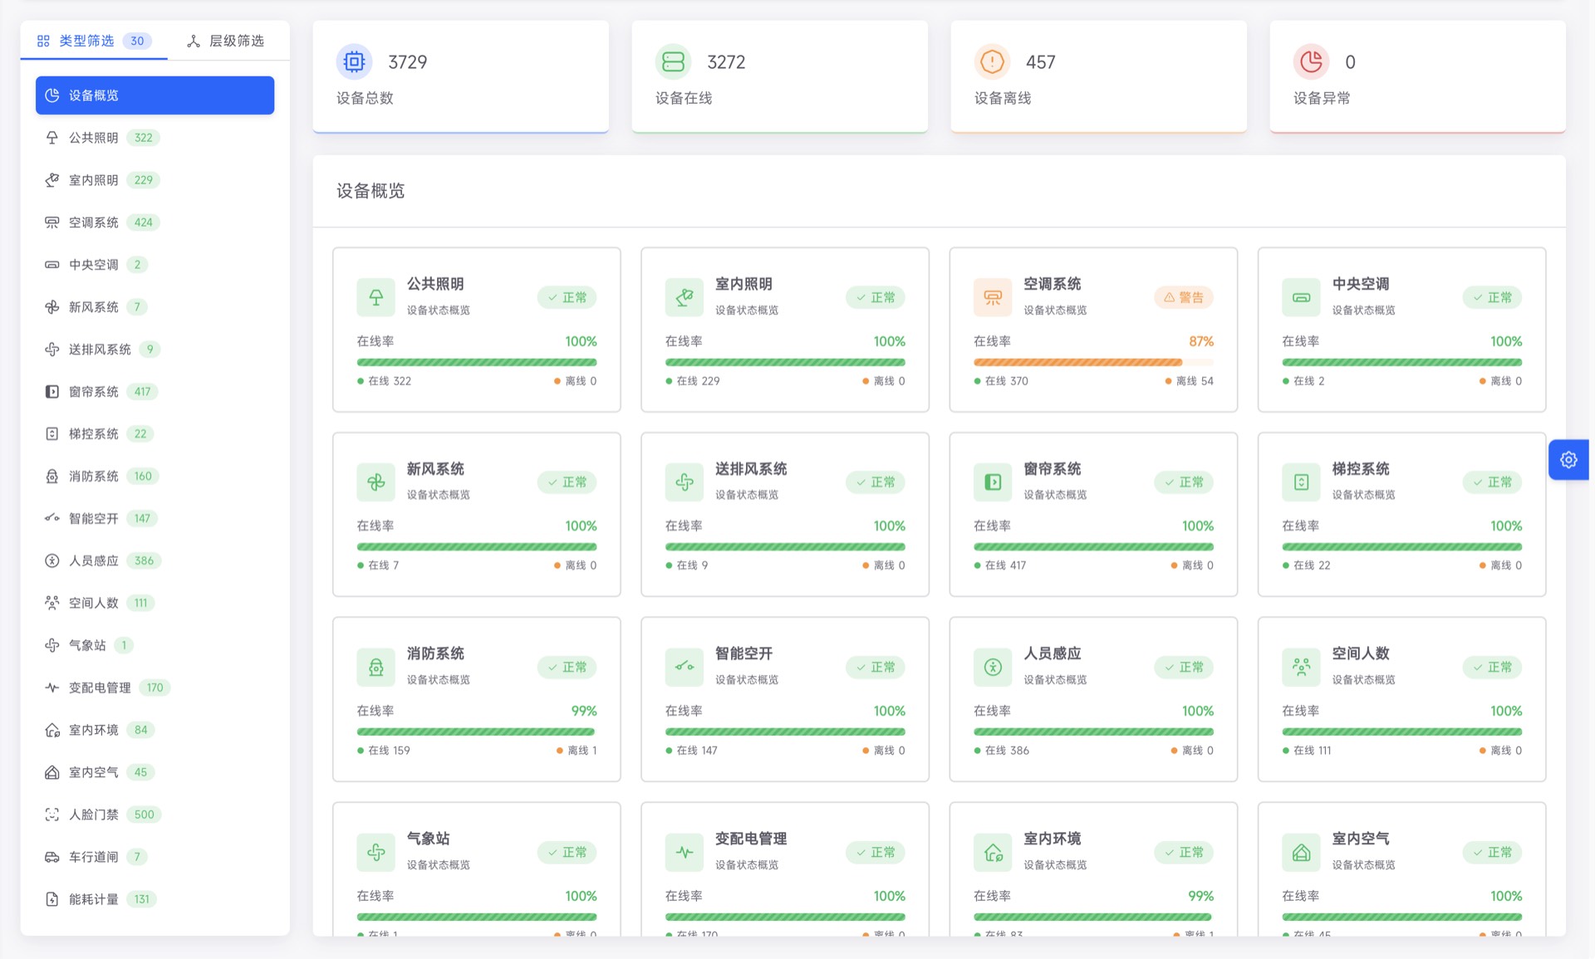1595x959 pixels.
Task: Click the 车行道闸 vehicle gate icon
Action: [x=51, y=856]
